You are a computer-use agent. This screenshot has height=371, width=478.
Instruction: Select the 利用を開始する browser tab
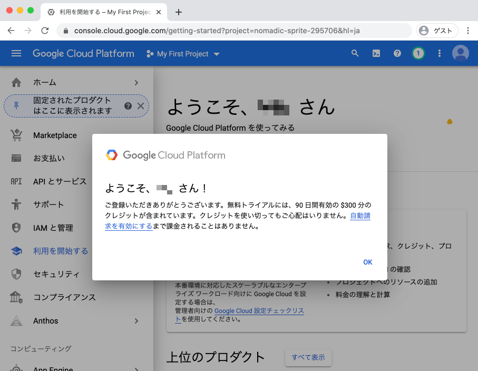coord(104,12)
